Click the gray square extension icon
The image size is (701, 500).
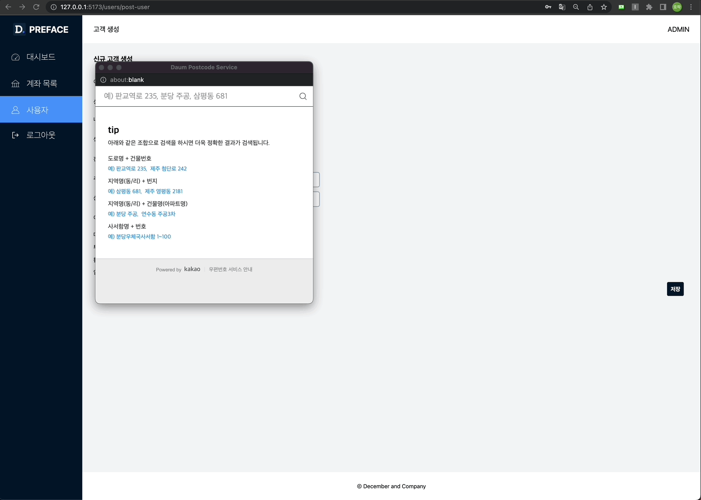[x=635, y=7]
